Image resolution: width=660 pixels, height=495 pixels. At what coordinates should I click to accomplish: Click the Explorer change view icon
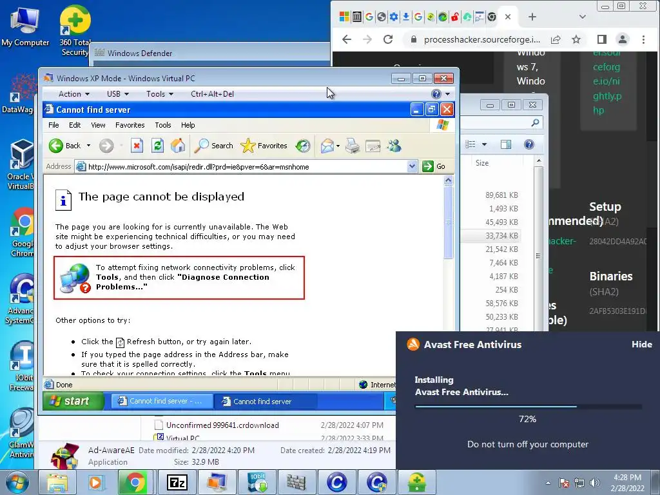pos(470,144)
